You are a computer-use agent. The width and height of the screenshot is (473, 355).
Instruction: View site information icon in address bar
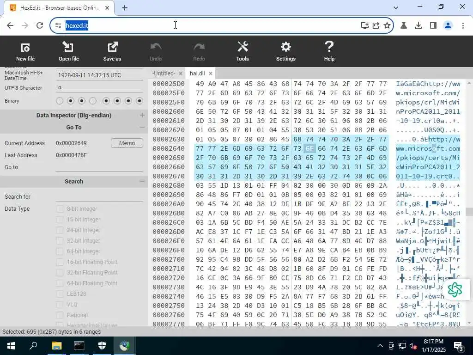58,25
